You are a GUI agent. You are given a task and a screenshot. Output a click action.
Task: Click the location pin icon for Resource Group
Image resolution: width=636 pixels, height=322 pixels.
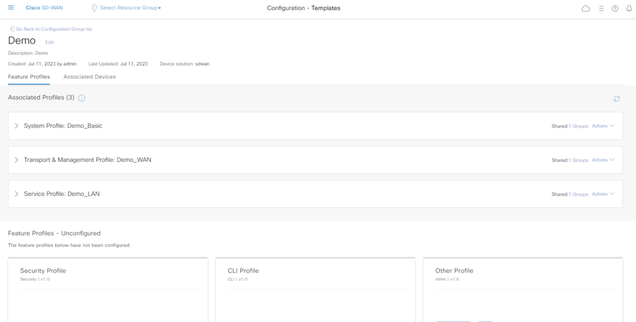pos(94,8)
